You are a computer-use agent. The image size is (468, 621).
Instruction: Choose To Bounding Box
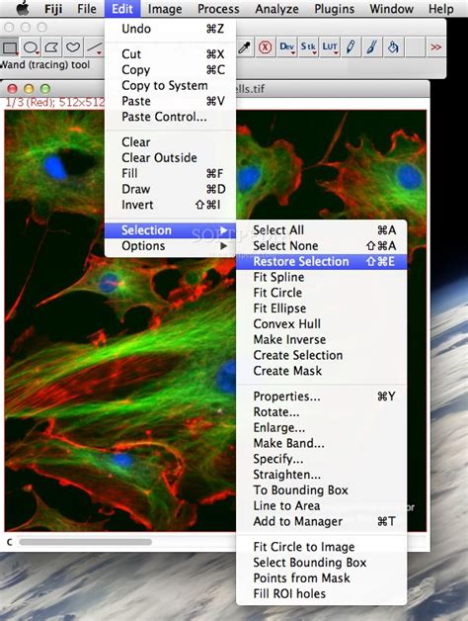tap(322, 490)
